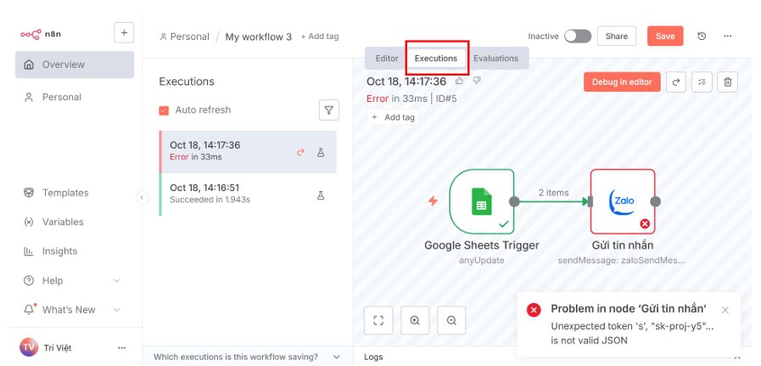761x366 pixels.
Task: Open the three-dots workflow options menu
Action: pyautogui.click(x=728, y=37)
